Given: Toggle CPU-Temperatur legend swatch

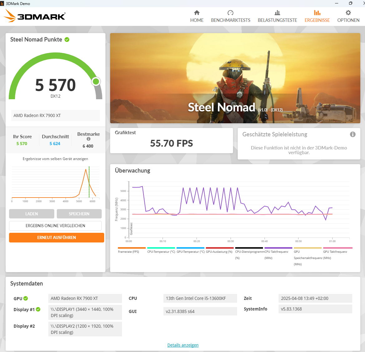Looking at the screenshot, I should point(161,248).
